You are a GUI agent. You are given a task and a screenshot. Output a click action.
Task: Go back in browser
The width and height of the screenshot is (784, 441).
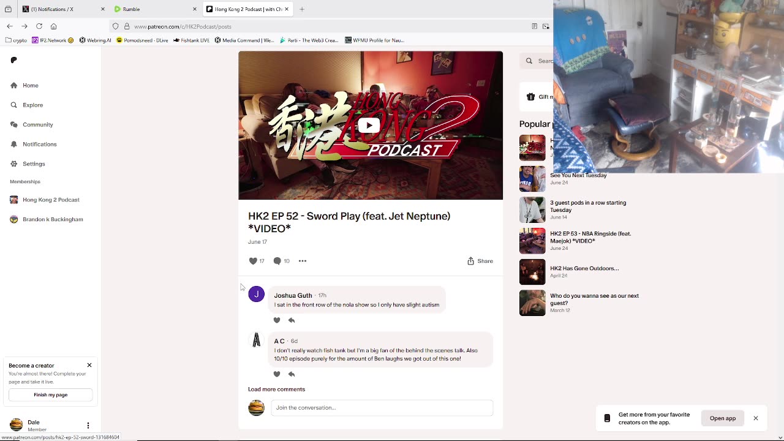tap(10, 26)
